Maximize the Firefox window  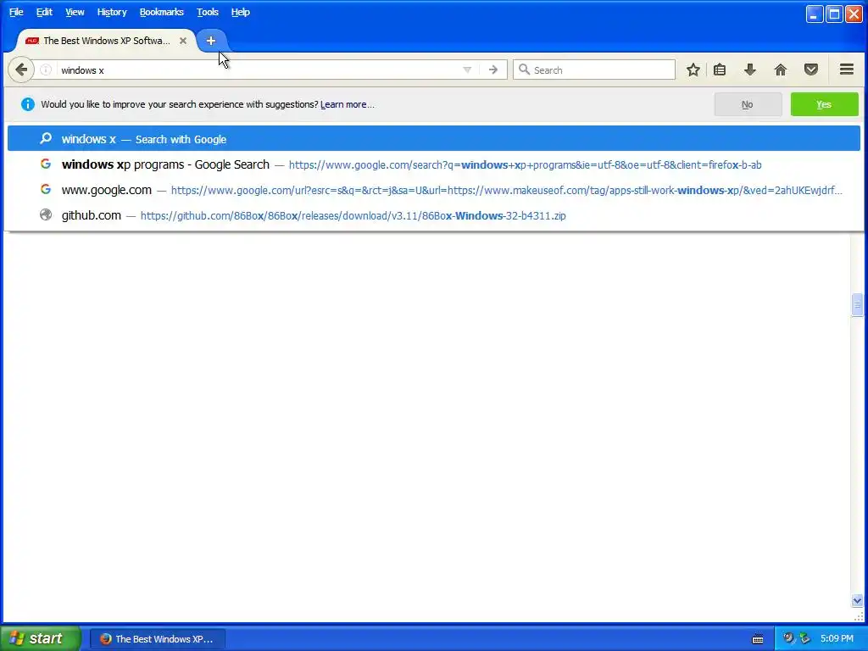pyautogui.click(x=834, y=14)
